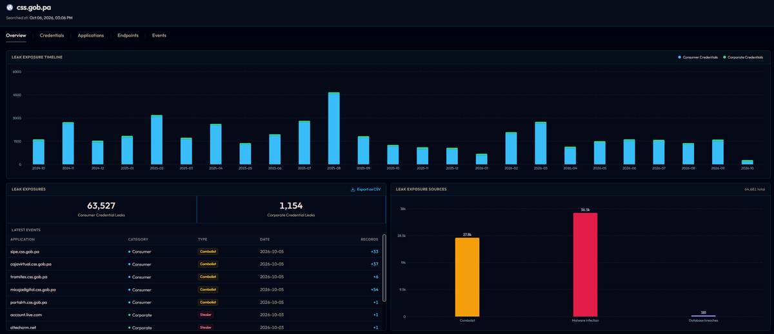Toggle Consumer Credentials legend series
Screen dimensions: 774x334
coord(699,57)
